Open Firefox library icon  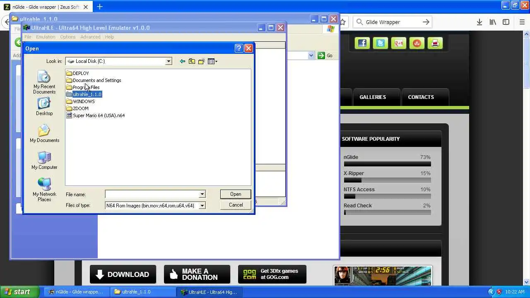(493, 22)
